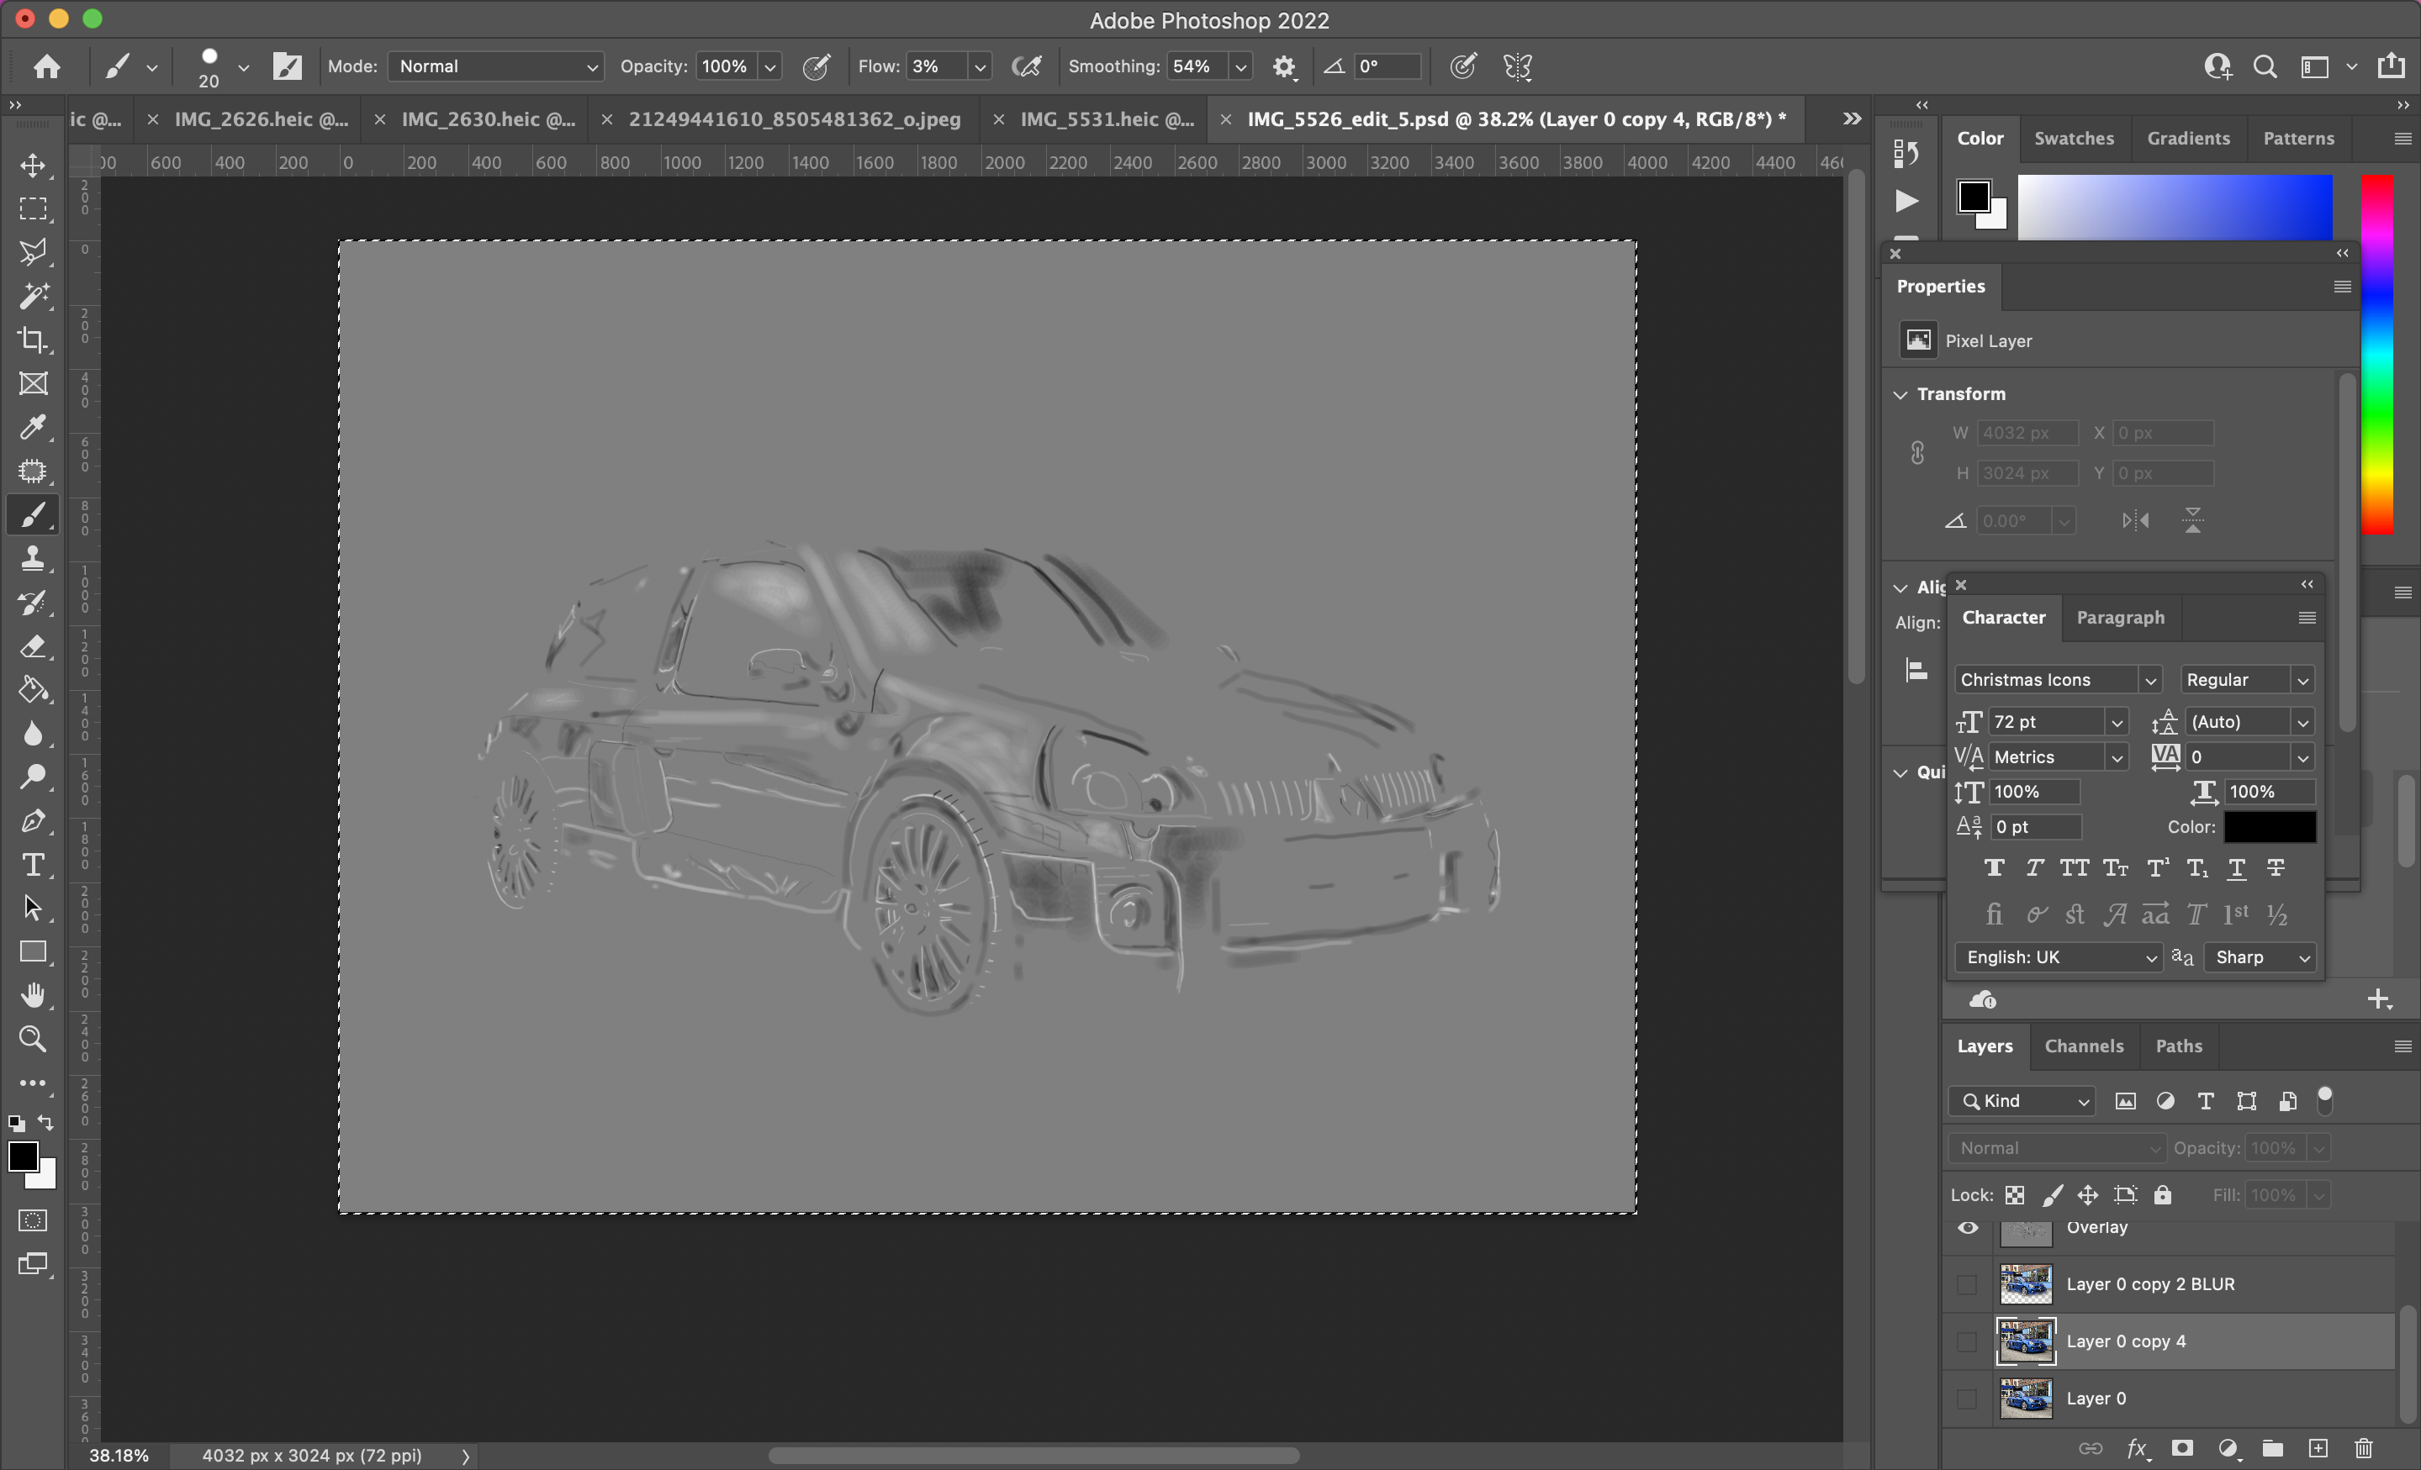
Task: Delete layer using trash icon
Action: click(x=2363, y=1448)
